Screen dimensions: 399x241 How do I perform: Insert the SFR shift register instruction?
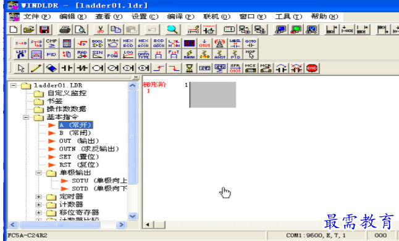(x=235, y=68)
